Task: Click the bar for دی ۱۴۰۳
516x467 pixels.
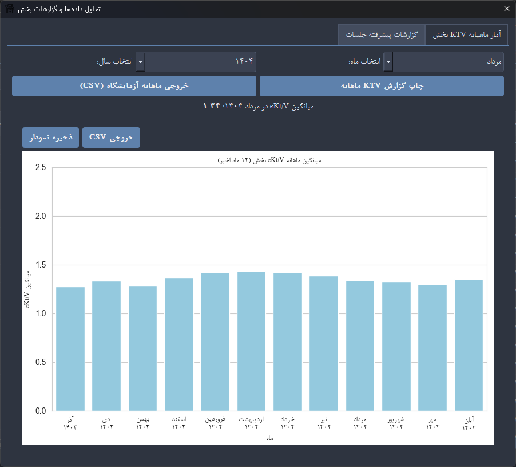Action: (x=106, y=346)
